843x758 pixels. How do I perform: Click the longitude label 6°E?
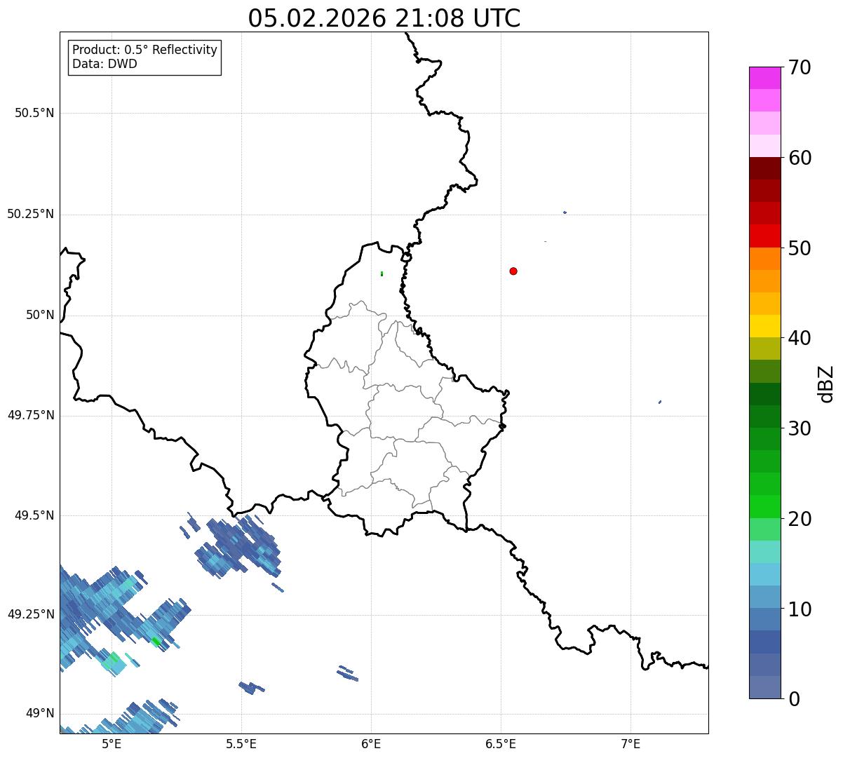(371, 745)
